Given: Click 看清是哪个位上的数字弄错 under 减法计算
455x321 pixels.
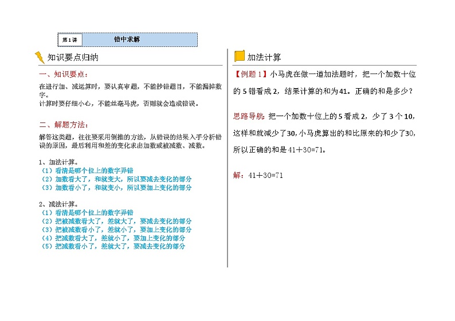Looking at the screenshot, I should (87, 213).
